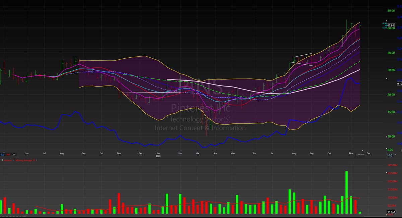The width and height of the screenshot is (402, 218).
Task: Click the May time axis label
Action: [232, 153]
